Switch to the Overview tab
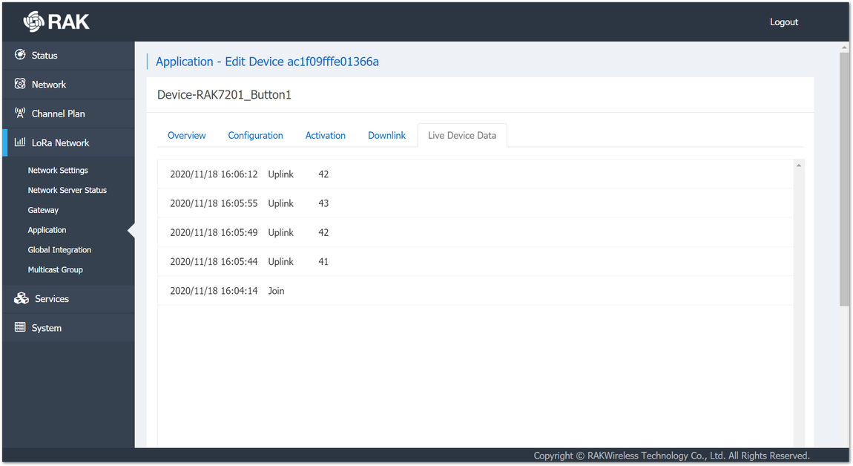This screenshot has width=853, height=466. coord(187,136)
